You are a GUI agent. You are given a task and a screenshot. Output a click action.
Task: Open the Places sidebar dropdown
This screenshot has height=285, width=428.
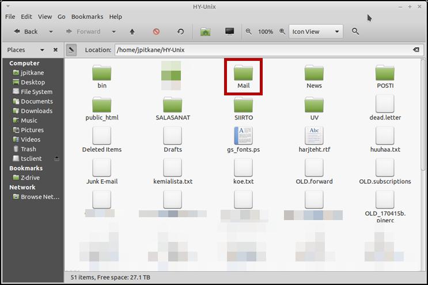[42, 50]
